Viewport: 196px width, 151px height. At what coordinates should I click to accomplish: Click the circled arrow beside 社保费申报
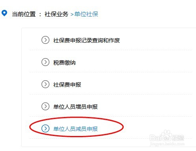click(45, 84)
